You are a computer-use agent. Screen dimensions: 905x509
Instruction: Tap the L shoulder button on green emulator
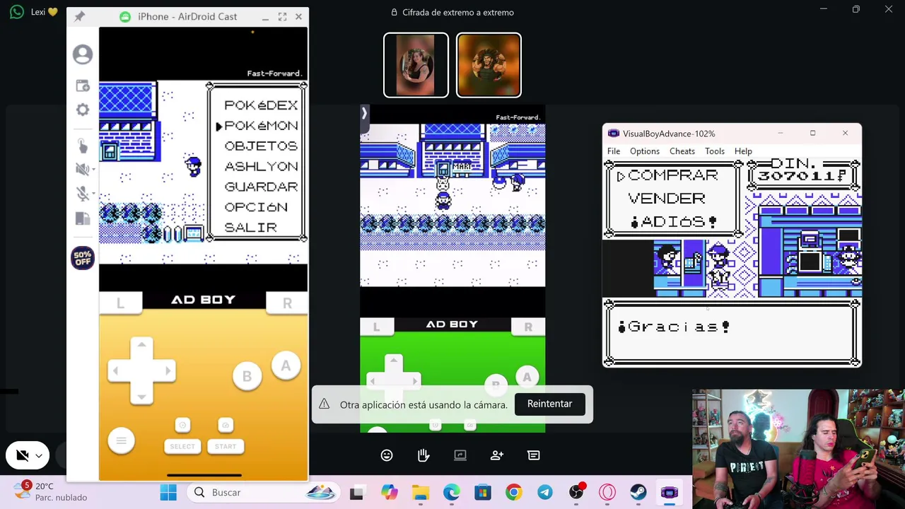tap(376, 327)
